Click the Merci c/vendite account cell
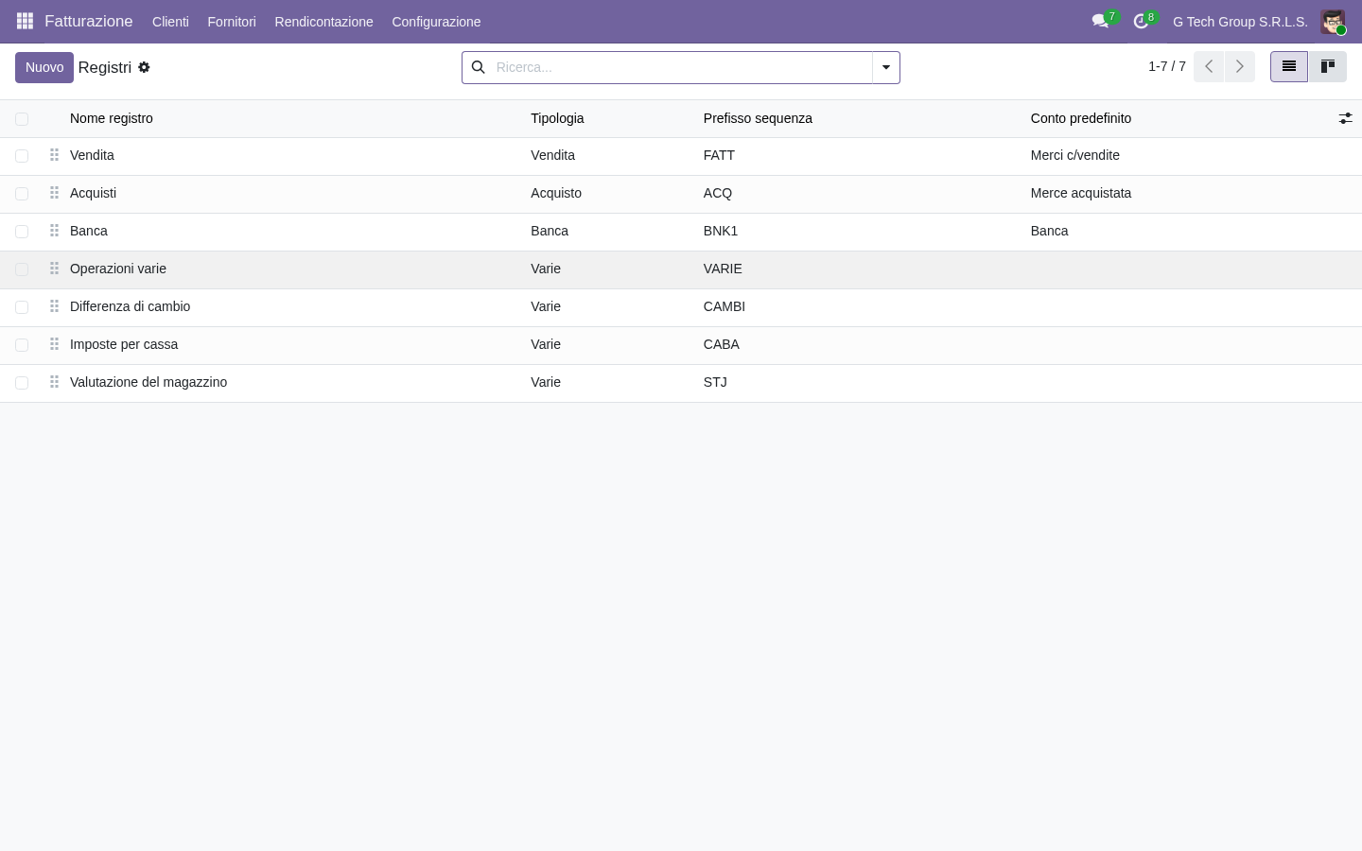The image size is (1362, 851). point(1075,155)
